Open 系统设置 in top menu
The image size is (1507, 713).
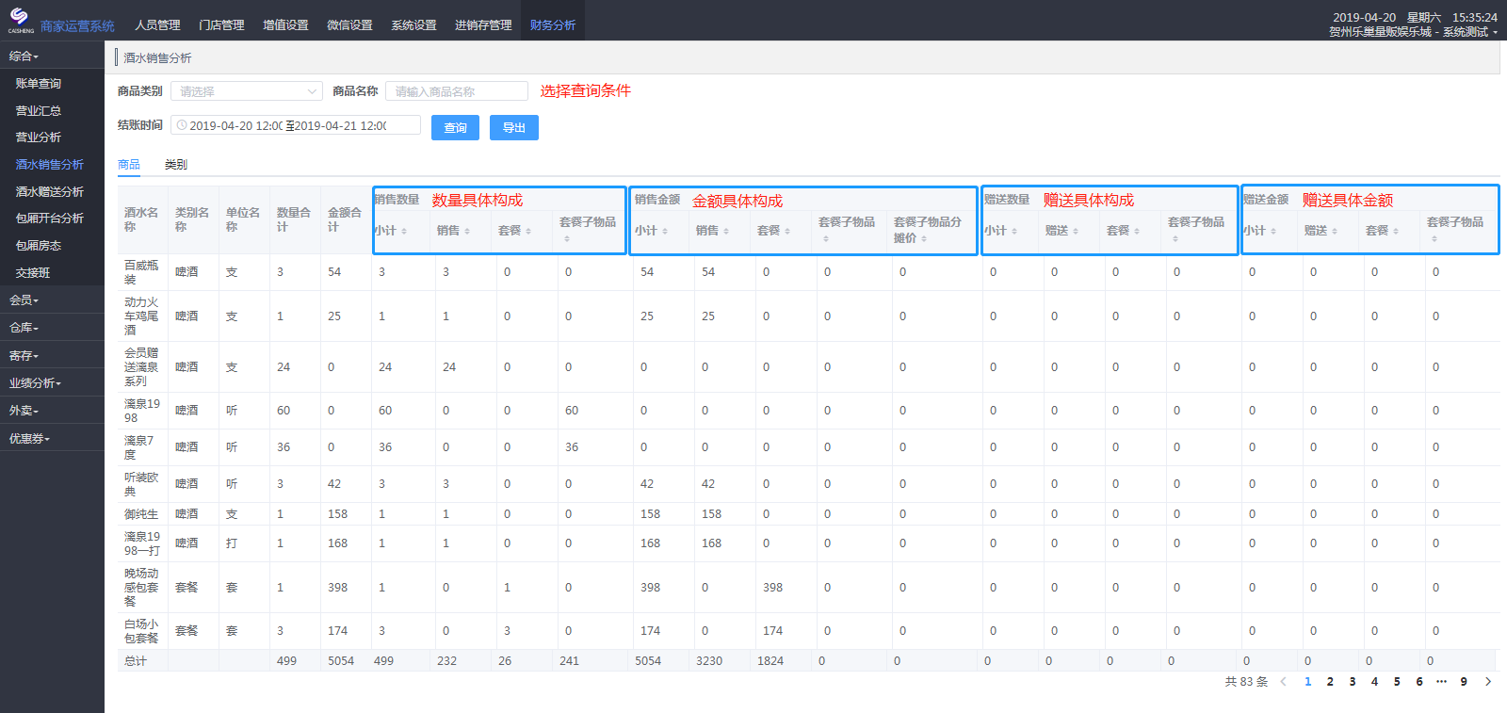coord(413,25)
